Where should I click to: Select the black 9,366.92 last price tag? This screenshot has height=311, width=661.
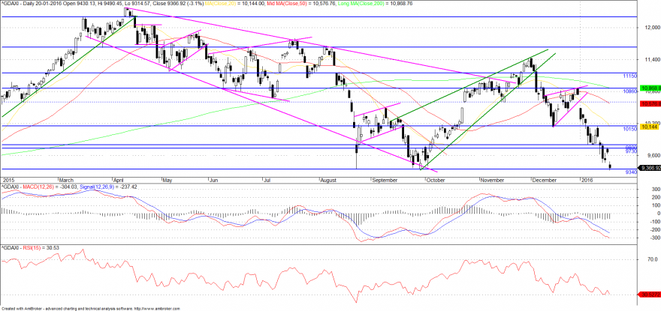[x=650, y=168]
